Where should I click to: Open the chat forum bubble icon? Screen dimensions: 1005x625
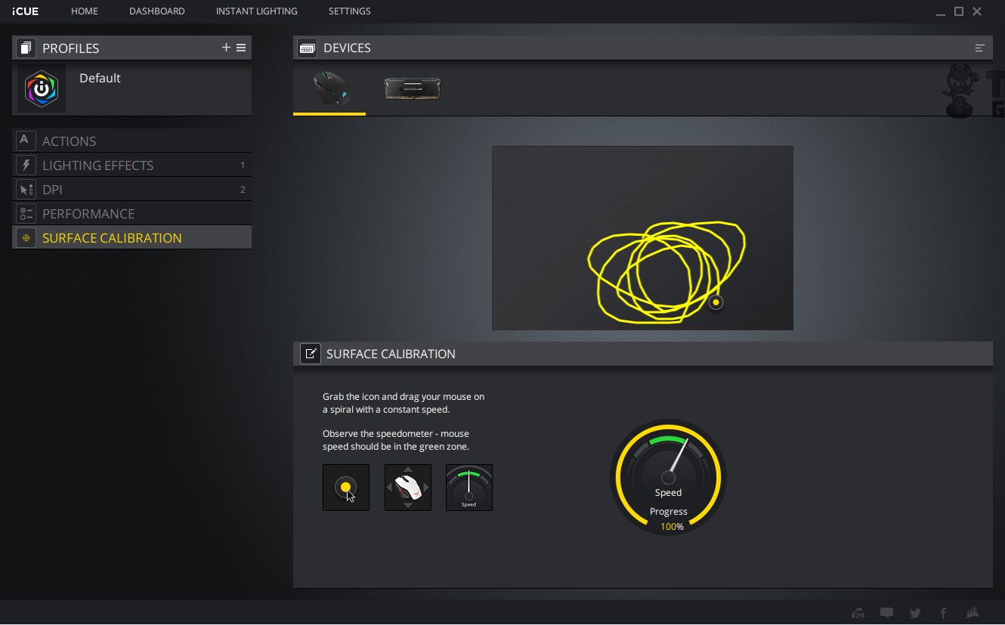(887, 613)
